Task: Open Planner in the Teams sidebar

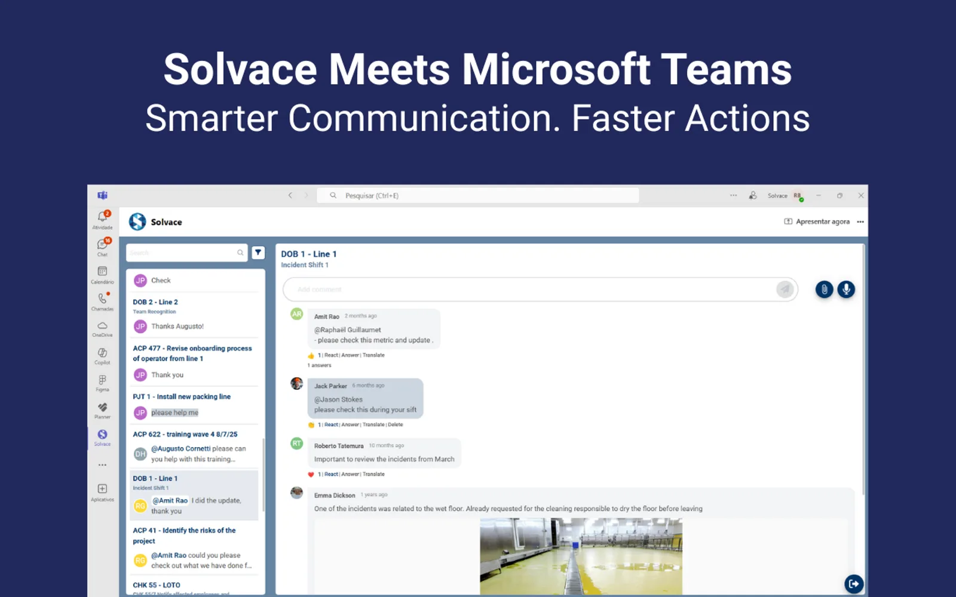Action: point(103,410)
